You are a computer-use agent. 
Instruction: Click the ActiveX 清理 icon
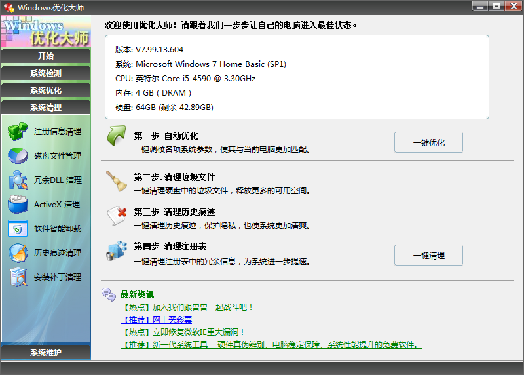click(x=18, y=204)
